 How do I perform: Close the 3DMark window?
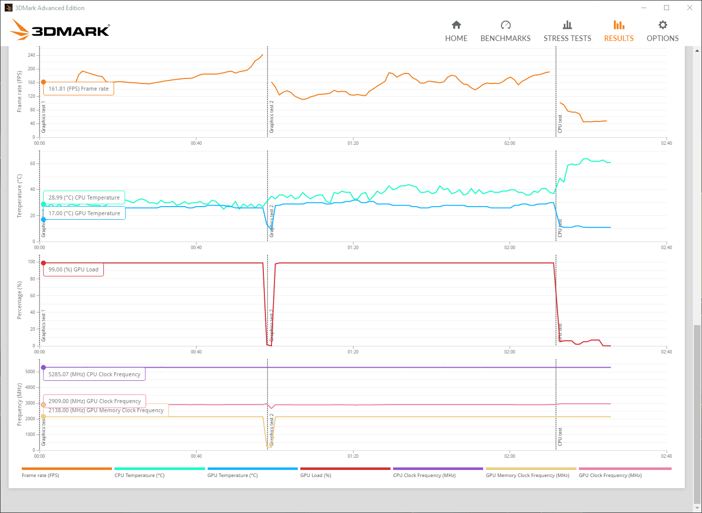(690, 8)
